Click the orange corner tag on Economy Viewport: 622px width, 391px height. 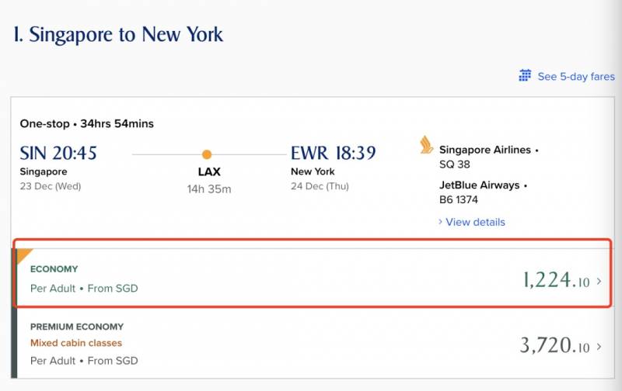(x=23, y=254)
